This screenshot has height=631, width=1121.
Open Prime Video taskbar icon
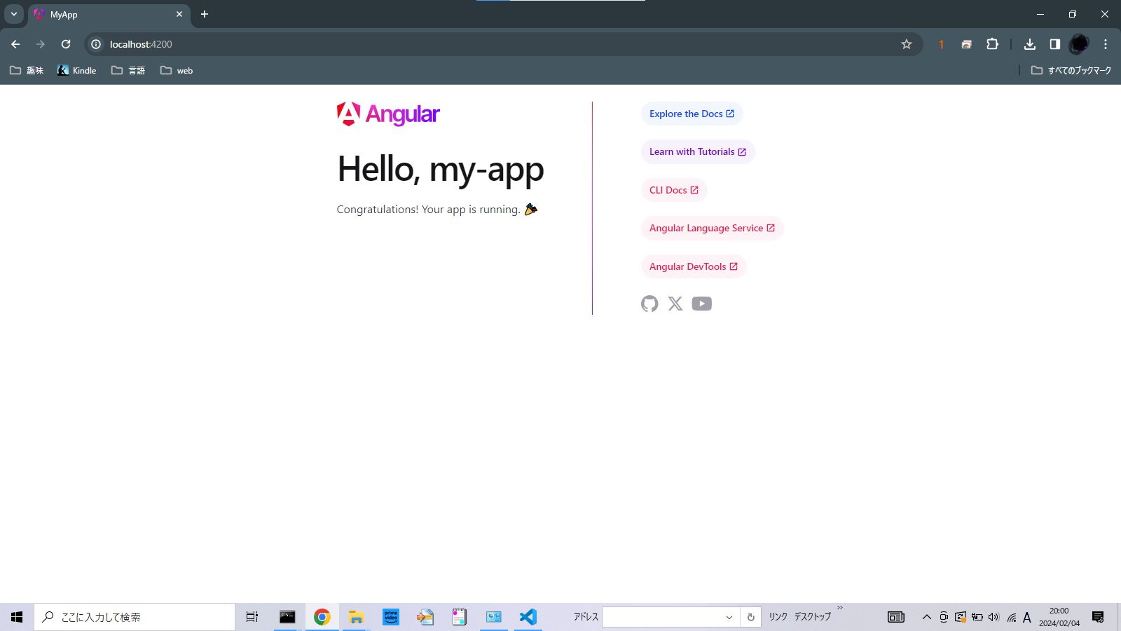point(390,617)
